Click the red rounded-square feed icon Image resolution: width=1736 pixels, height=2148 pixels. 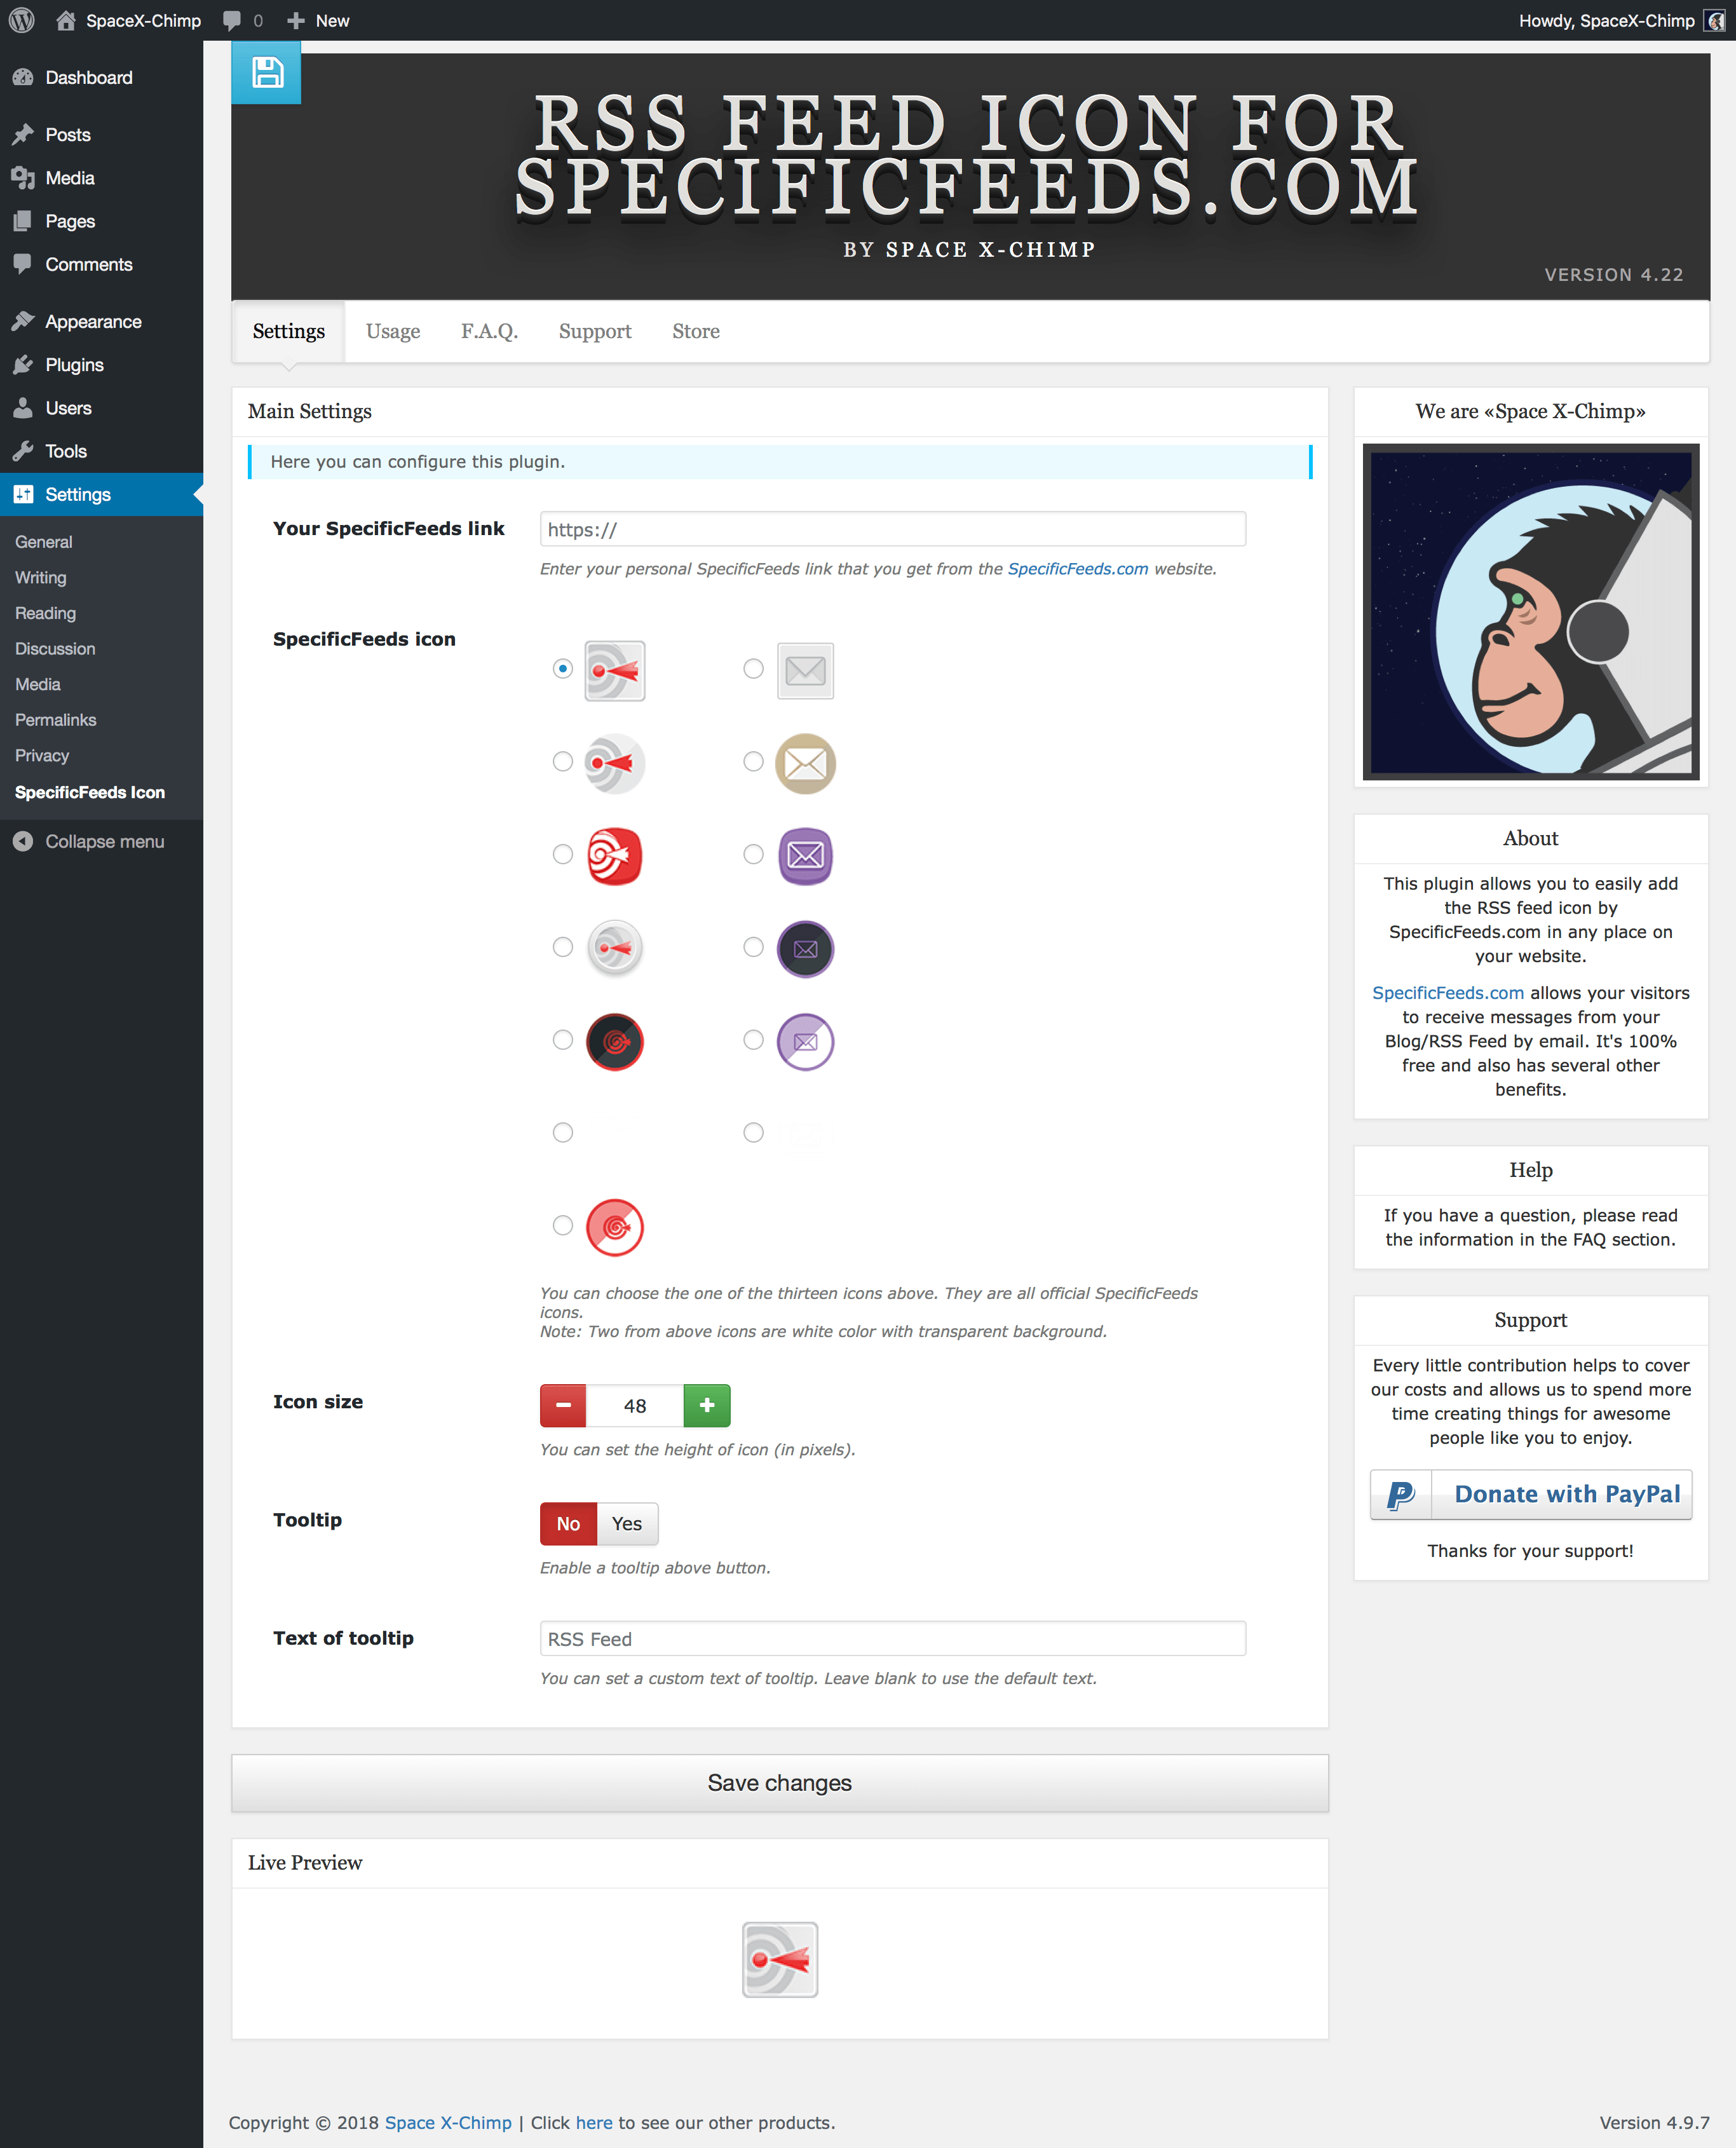[615, 856]
